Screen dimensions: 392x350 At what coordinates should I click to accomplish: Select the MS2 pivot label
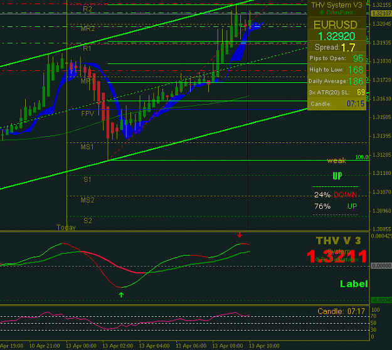[87, 200]
